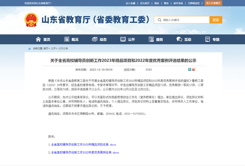Click the orange 搜索 button

click(216, 20)
